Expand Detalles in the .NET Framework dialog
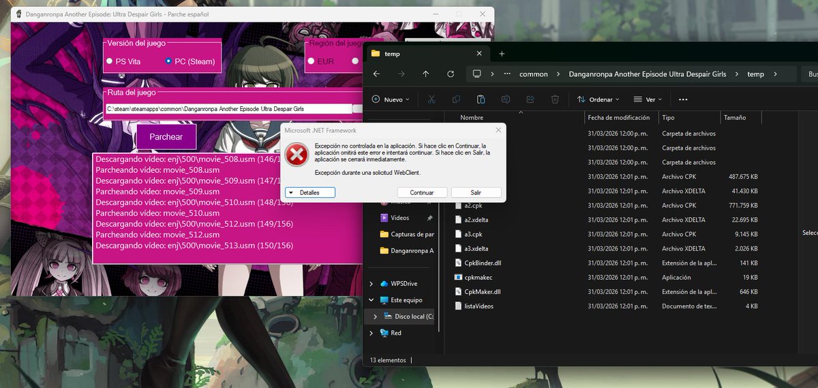 pos(310,193)
